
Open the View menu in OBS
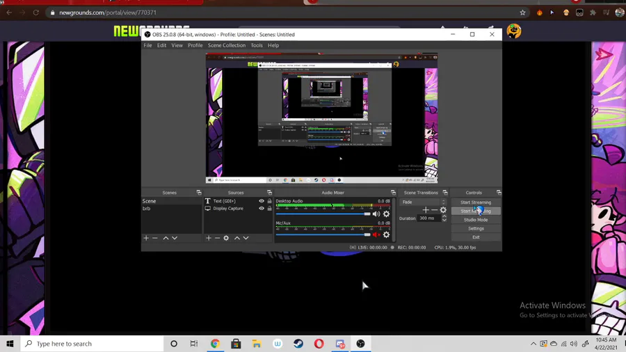(177, 45)
